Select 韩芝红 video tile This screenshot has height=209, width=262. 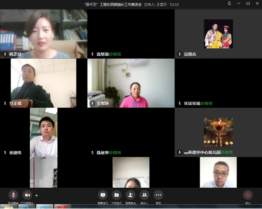[x=44, y=34]
